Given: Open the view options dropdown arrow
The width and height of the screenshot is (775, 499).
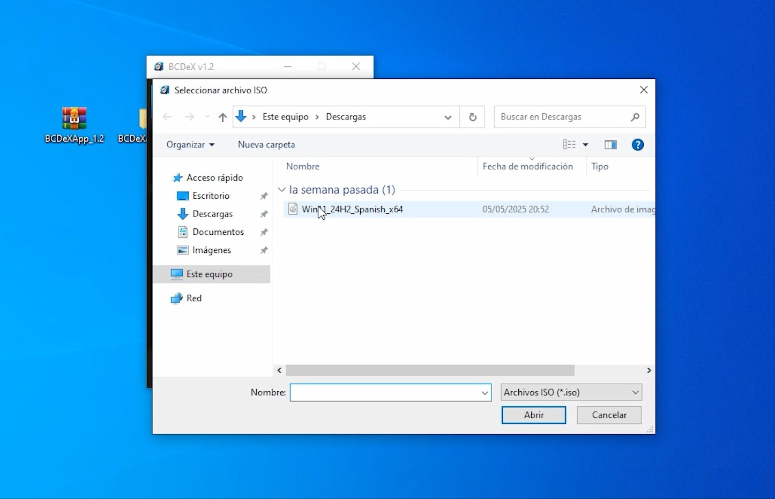Looking at the screenshot, I should pyautogui.click(x=585, y=145).
